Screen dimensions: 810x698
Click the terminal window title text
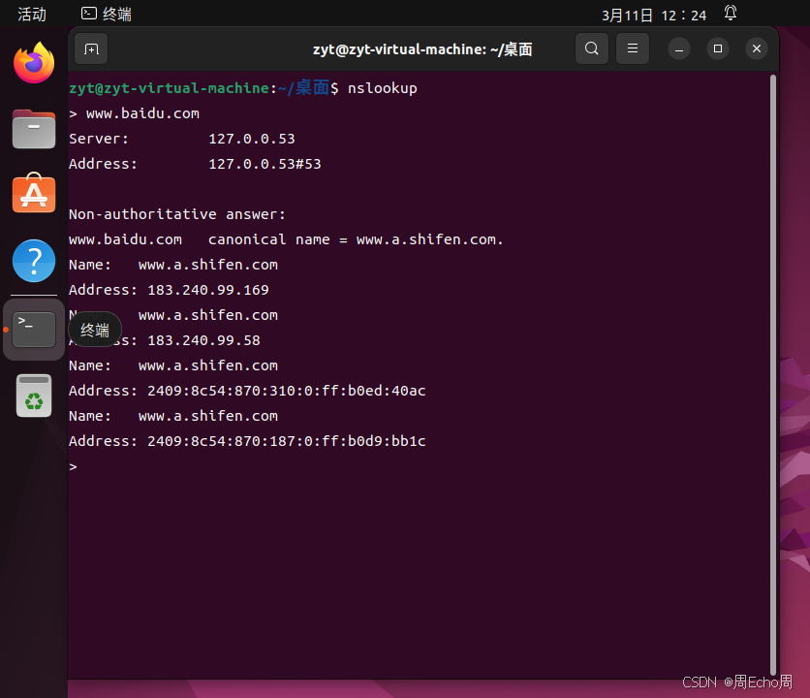pos(422,49)
